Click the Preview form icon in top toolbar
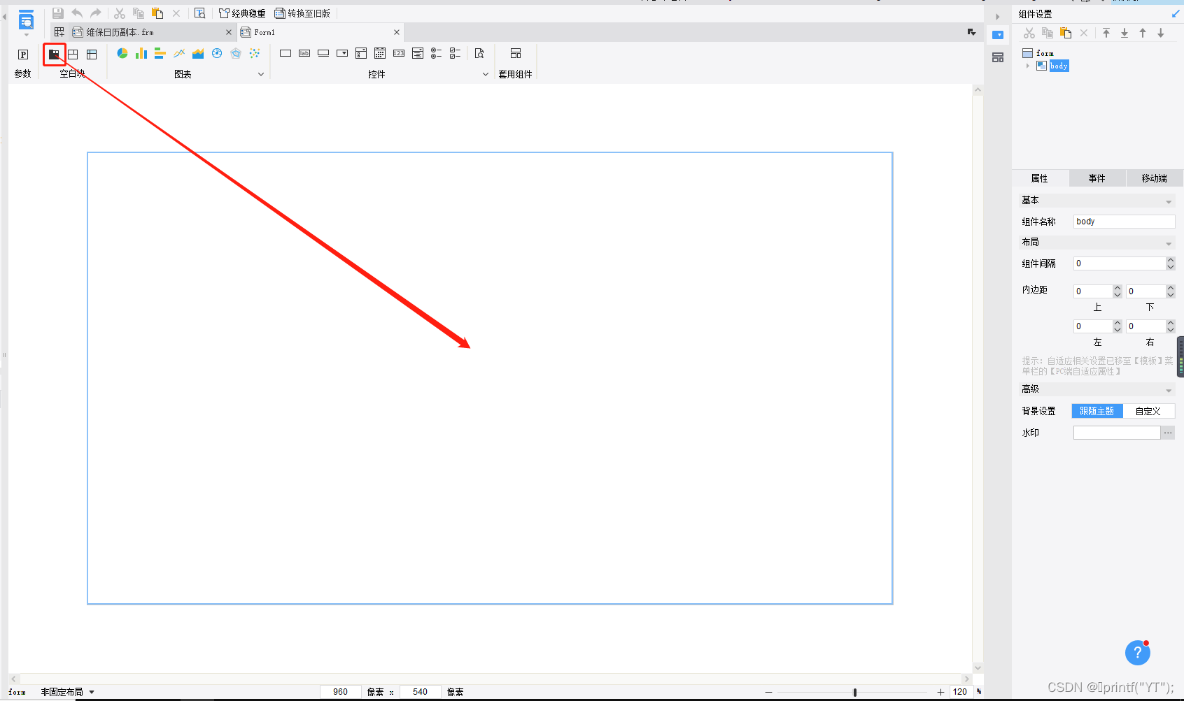The height and width of the screenshot is (701, 1184). coord(200,13)
